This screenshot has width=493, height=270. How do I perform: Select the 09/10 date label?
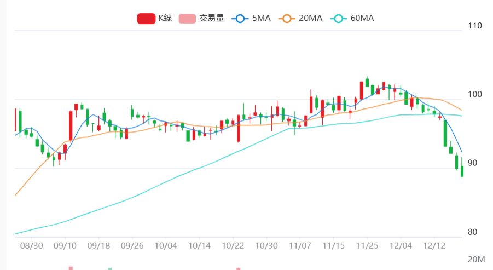[x=66, y=245]
